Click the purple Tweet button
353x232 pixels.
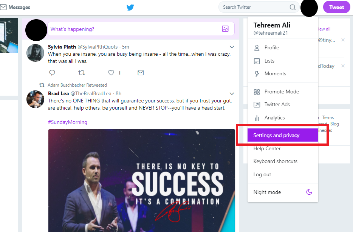337,7
